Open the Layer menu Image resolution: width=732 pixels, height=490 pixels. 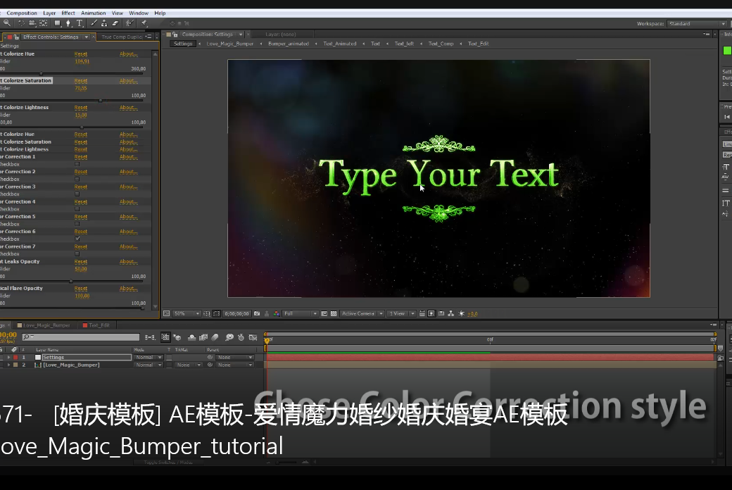[49, 13]
